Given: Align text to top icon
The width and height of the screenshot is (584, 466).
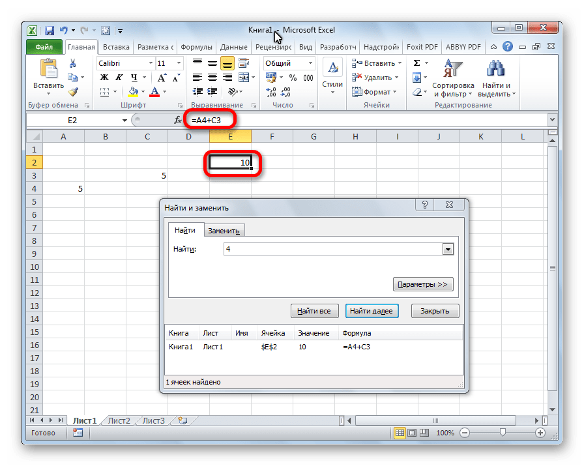Looking at the screenshot, I should tap(197, 63).
